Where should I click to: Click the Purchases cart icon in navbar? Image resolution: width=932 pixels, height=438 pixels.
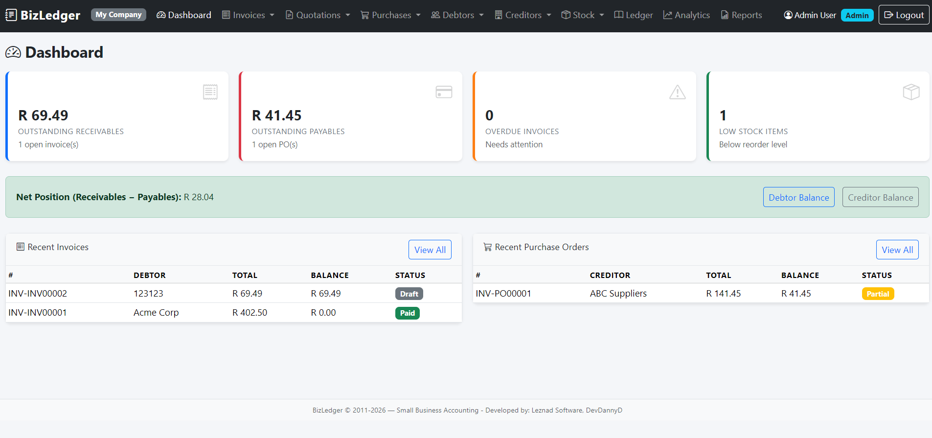[x=365, y=15]
